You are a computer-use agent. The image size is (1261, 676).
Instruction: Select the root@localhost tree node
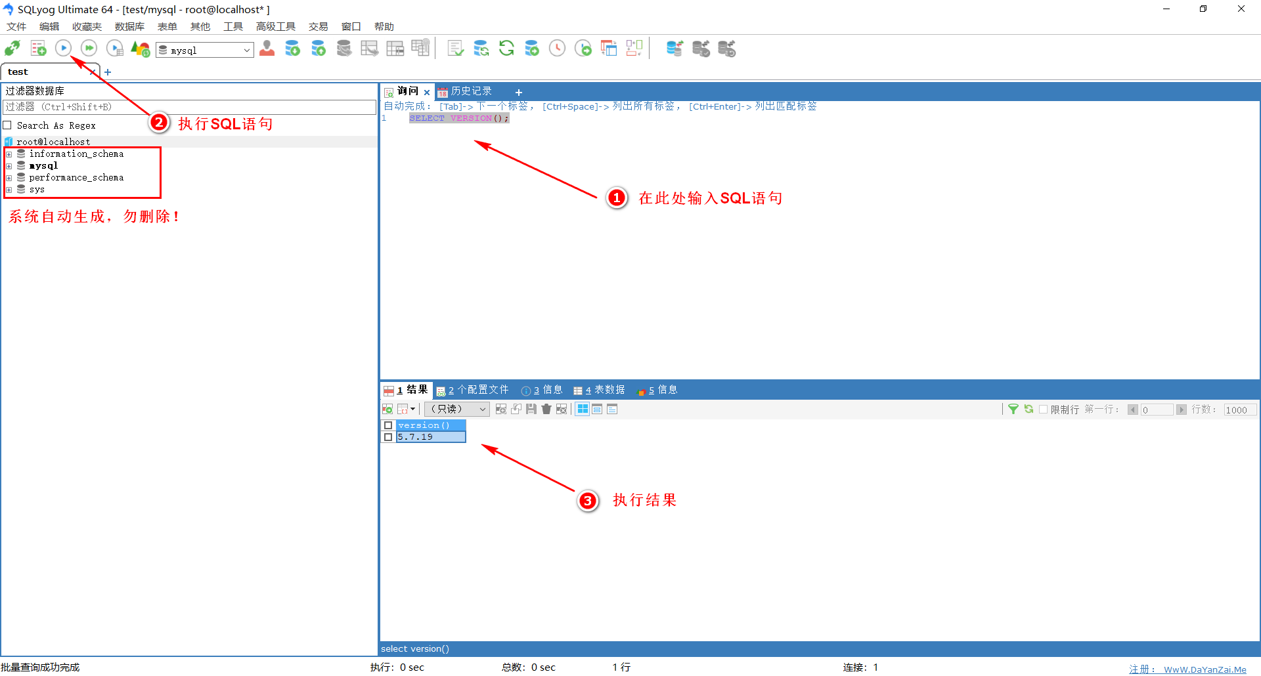tap(53, 142)
